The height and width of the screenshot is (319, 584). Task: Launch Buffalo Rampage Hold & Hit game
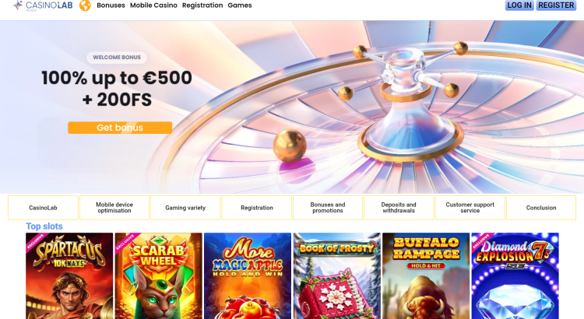click(426, 276)
